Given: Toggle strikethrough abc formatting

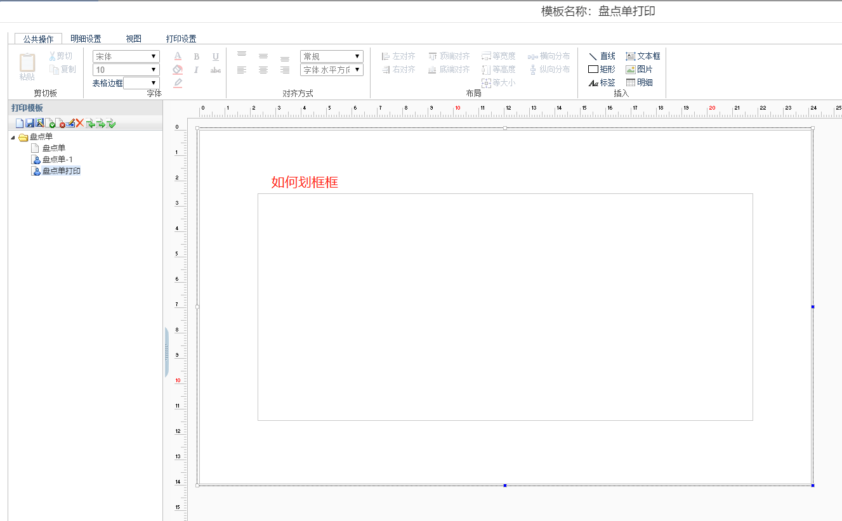Looking at the screenshot, I should pyautogui.click(x=216, y=70).
